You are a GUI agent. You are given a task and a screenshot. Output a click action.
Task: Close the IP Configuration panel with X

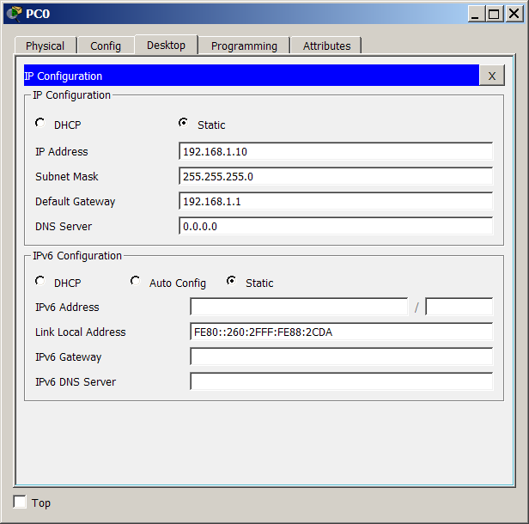click(x=491, y=76)
